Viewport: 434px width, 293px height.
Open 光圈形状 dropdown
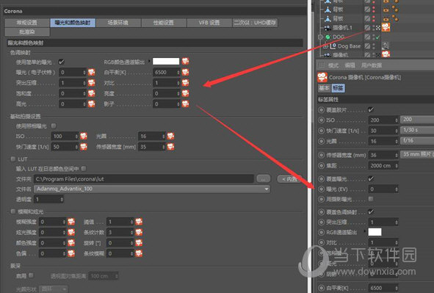point(53,289)
